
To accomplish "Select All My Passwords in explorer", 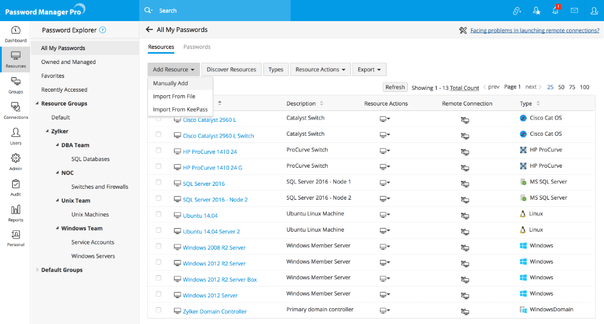I will point(85,48).
